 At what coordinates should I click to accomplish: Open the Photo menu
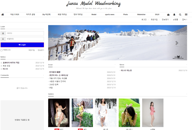click(126, 14)
